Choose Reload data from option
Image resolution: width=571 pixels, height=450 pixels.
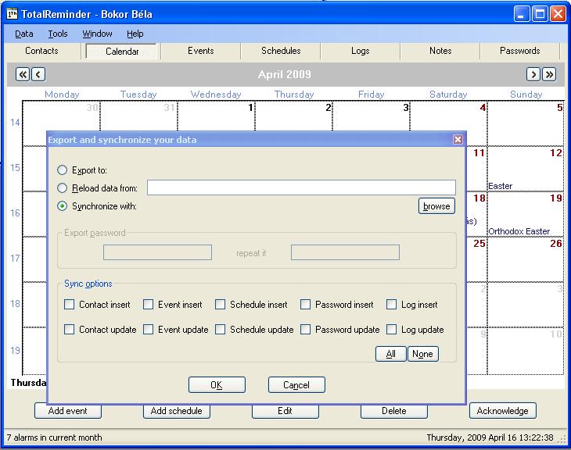(x=63, y=187)
